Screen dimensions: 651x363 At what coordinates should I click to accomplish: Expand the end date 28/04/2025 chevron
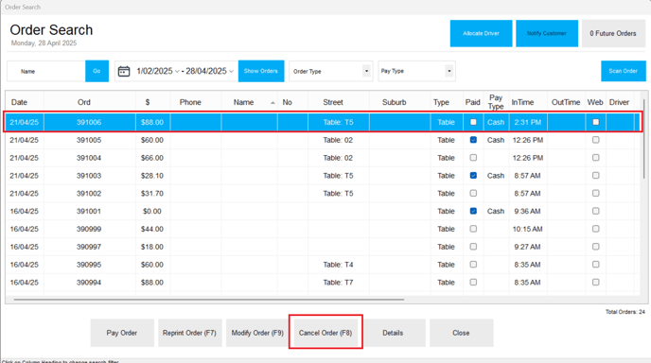coord(231,71)
